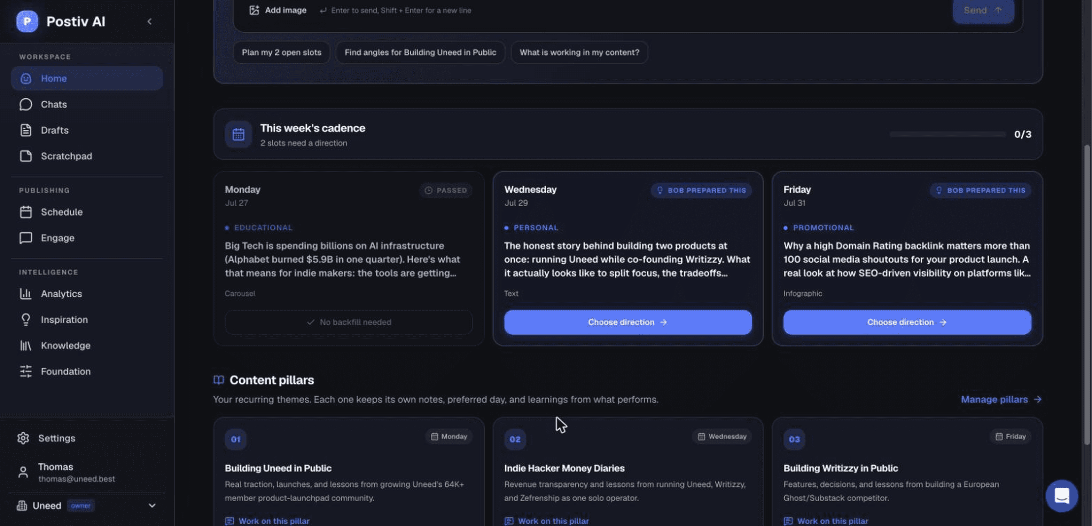Click the EDUCATIONAL label on Monday card

tap(263, 228)
